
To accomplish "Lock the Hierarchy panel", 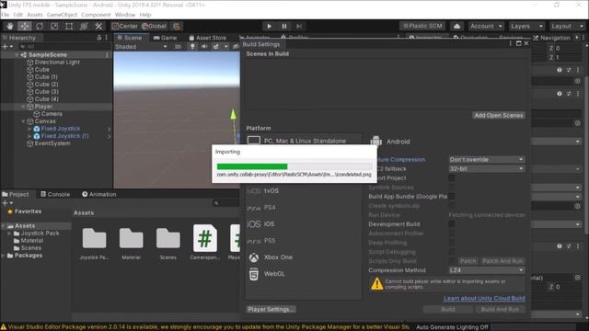I will tap(98, 38).
